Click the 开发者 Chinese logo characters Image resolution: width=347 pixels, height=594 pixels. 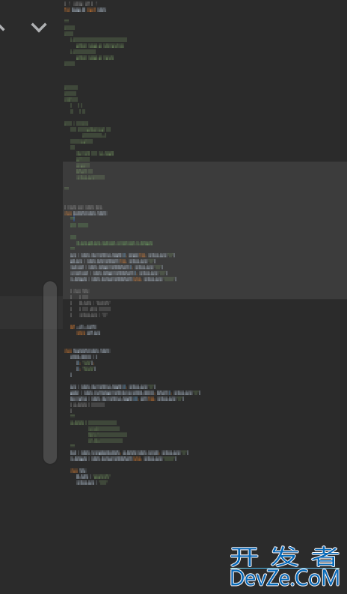[x=285, y=557]
